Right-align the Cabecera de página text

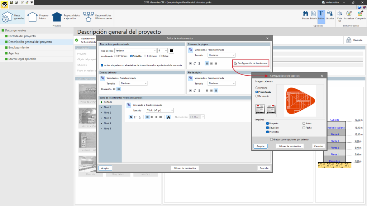coord(216,63)
